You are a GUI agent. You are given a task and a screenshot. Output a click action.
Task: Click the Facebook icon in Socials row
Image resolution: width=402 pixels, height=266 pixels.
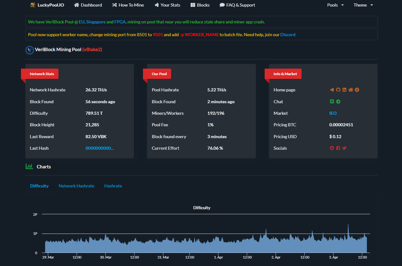[338, 148]
